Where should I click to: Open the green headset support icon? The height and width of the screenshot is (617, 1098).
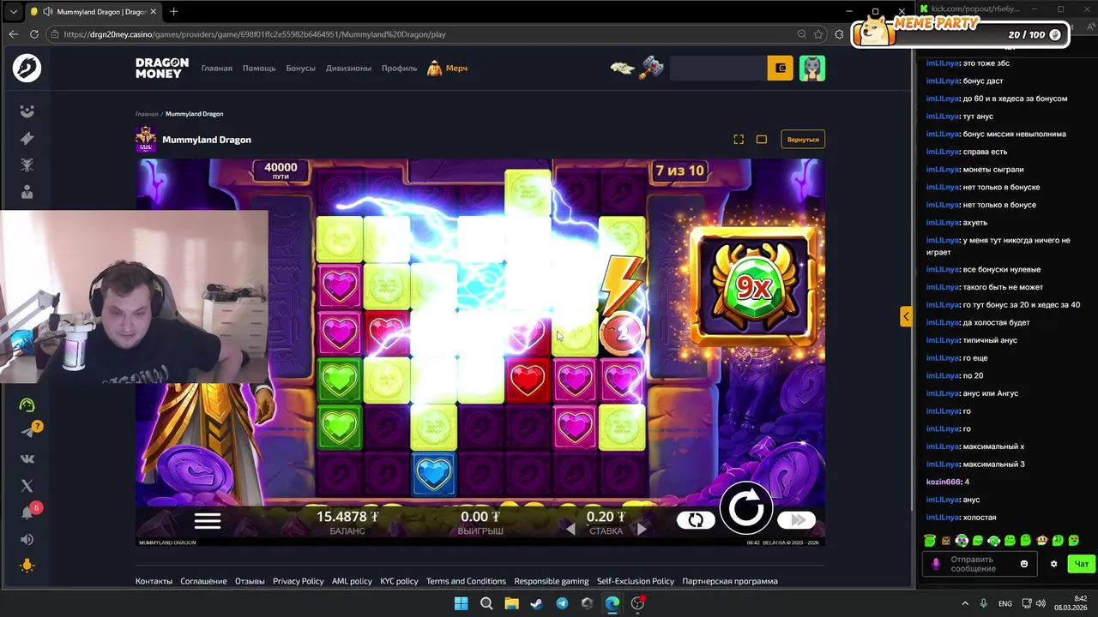27,404
